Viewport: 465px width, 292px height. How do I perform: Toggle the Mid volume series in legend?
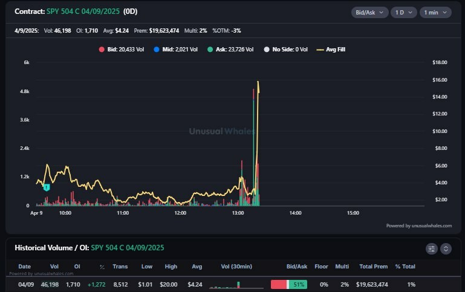(x=176, y=50)
